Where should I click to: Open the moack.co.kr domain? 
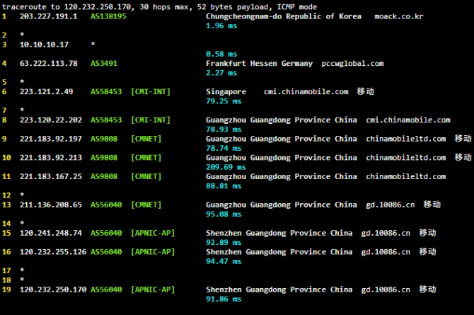(x=398, y=16)
